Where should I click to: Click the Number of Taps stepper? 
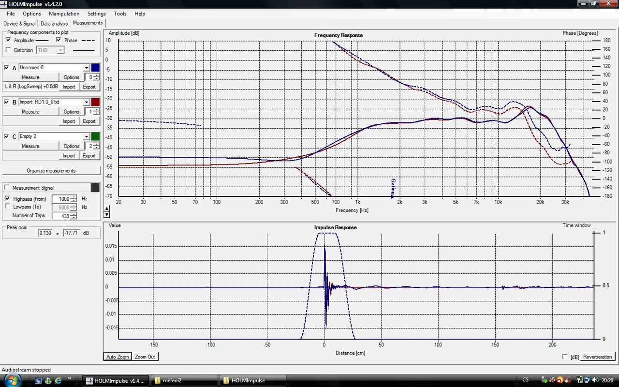click(74, 216)
